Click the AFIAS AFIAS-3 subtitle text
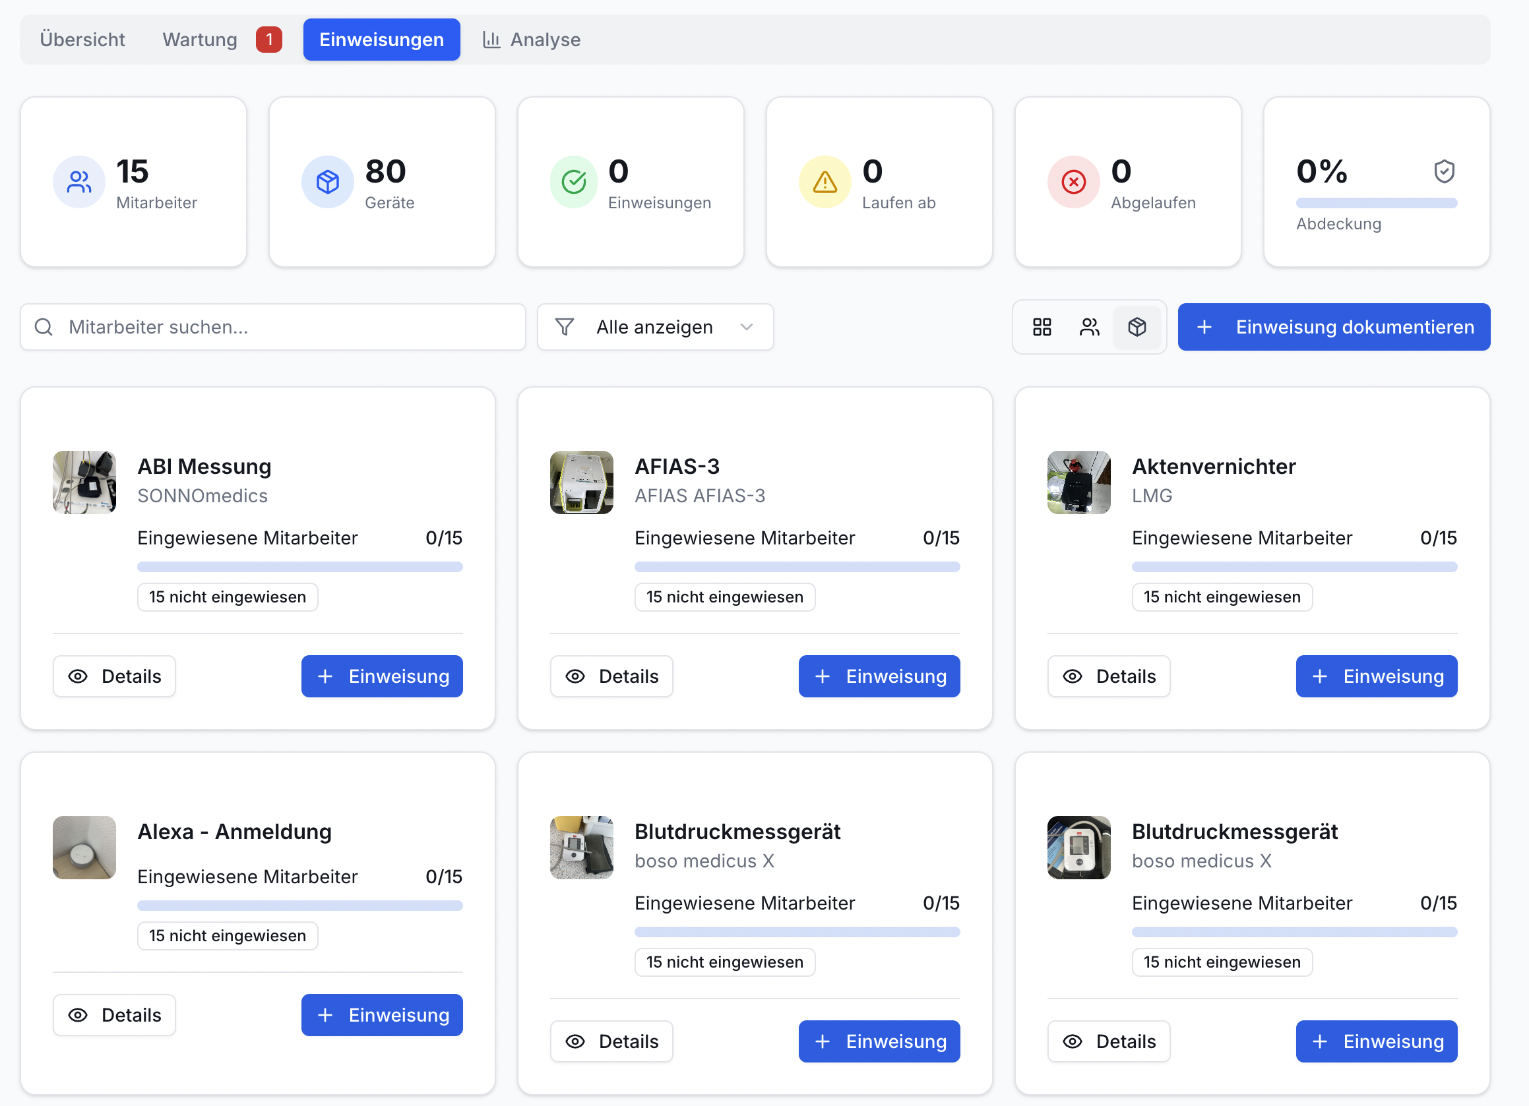This screenshot has width=1529, height=1106. click(x=700, y=496)
